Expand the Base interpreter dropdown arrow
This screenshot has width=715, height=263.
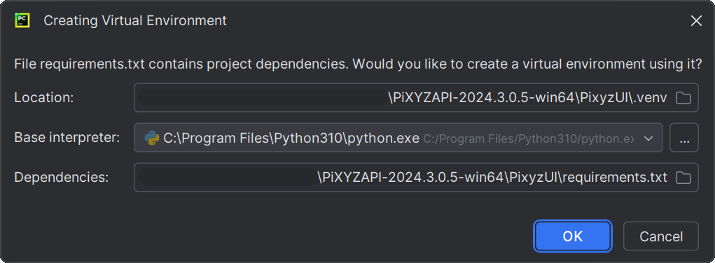648,138
